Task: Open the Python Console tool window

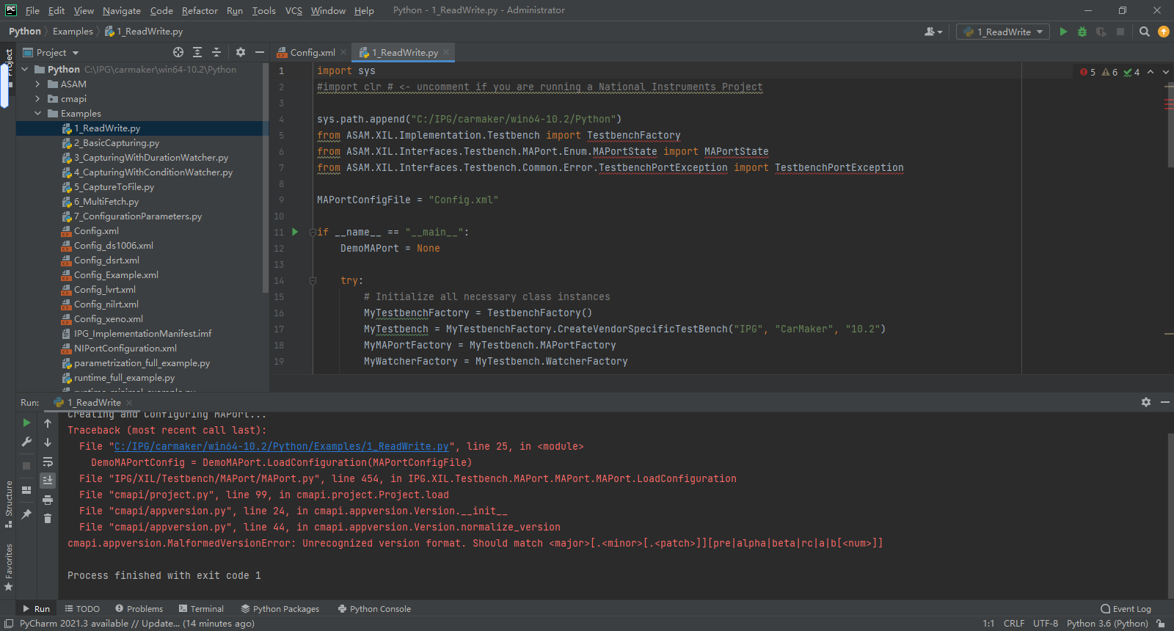Action: (374, 609)
